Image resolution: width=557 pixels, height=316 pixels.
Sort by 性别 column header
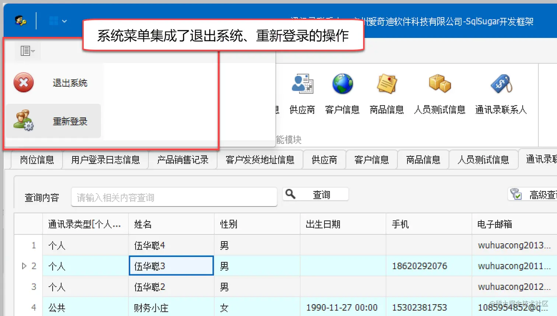pos(257,224)
